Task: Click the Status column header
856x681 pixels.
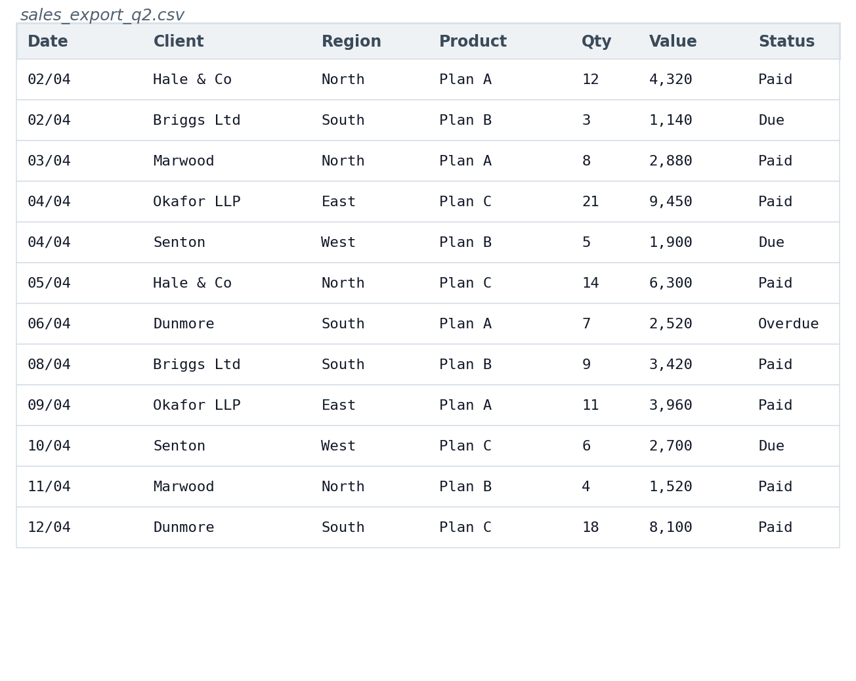Action: pos(786,42)
